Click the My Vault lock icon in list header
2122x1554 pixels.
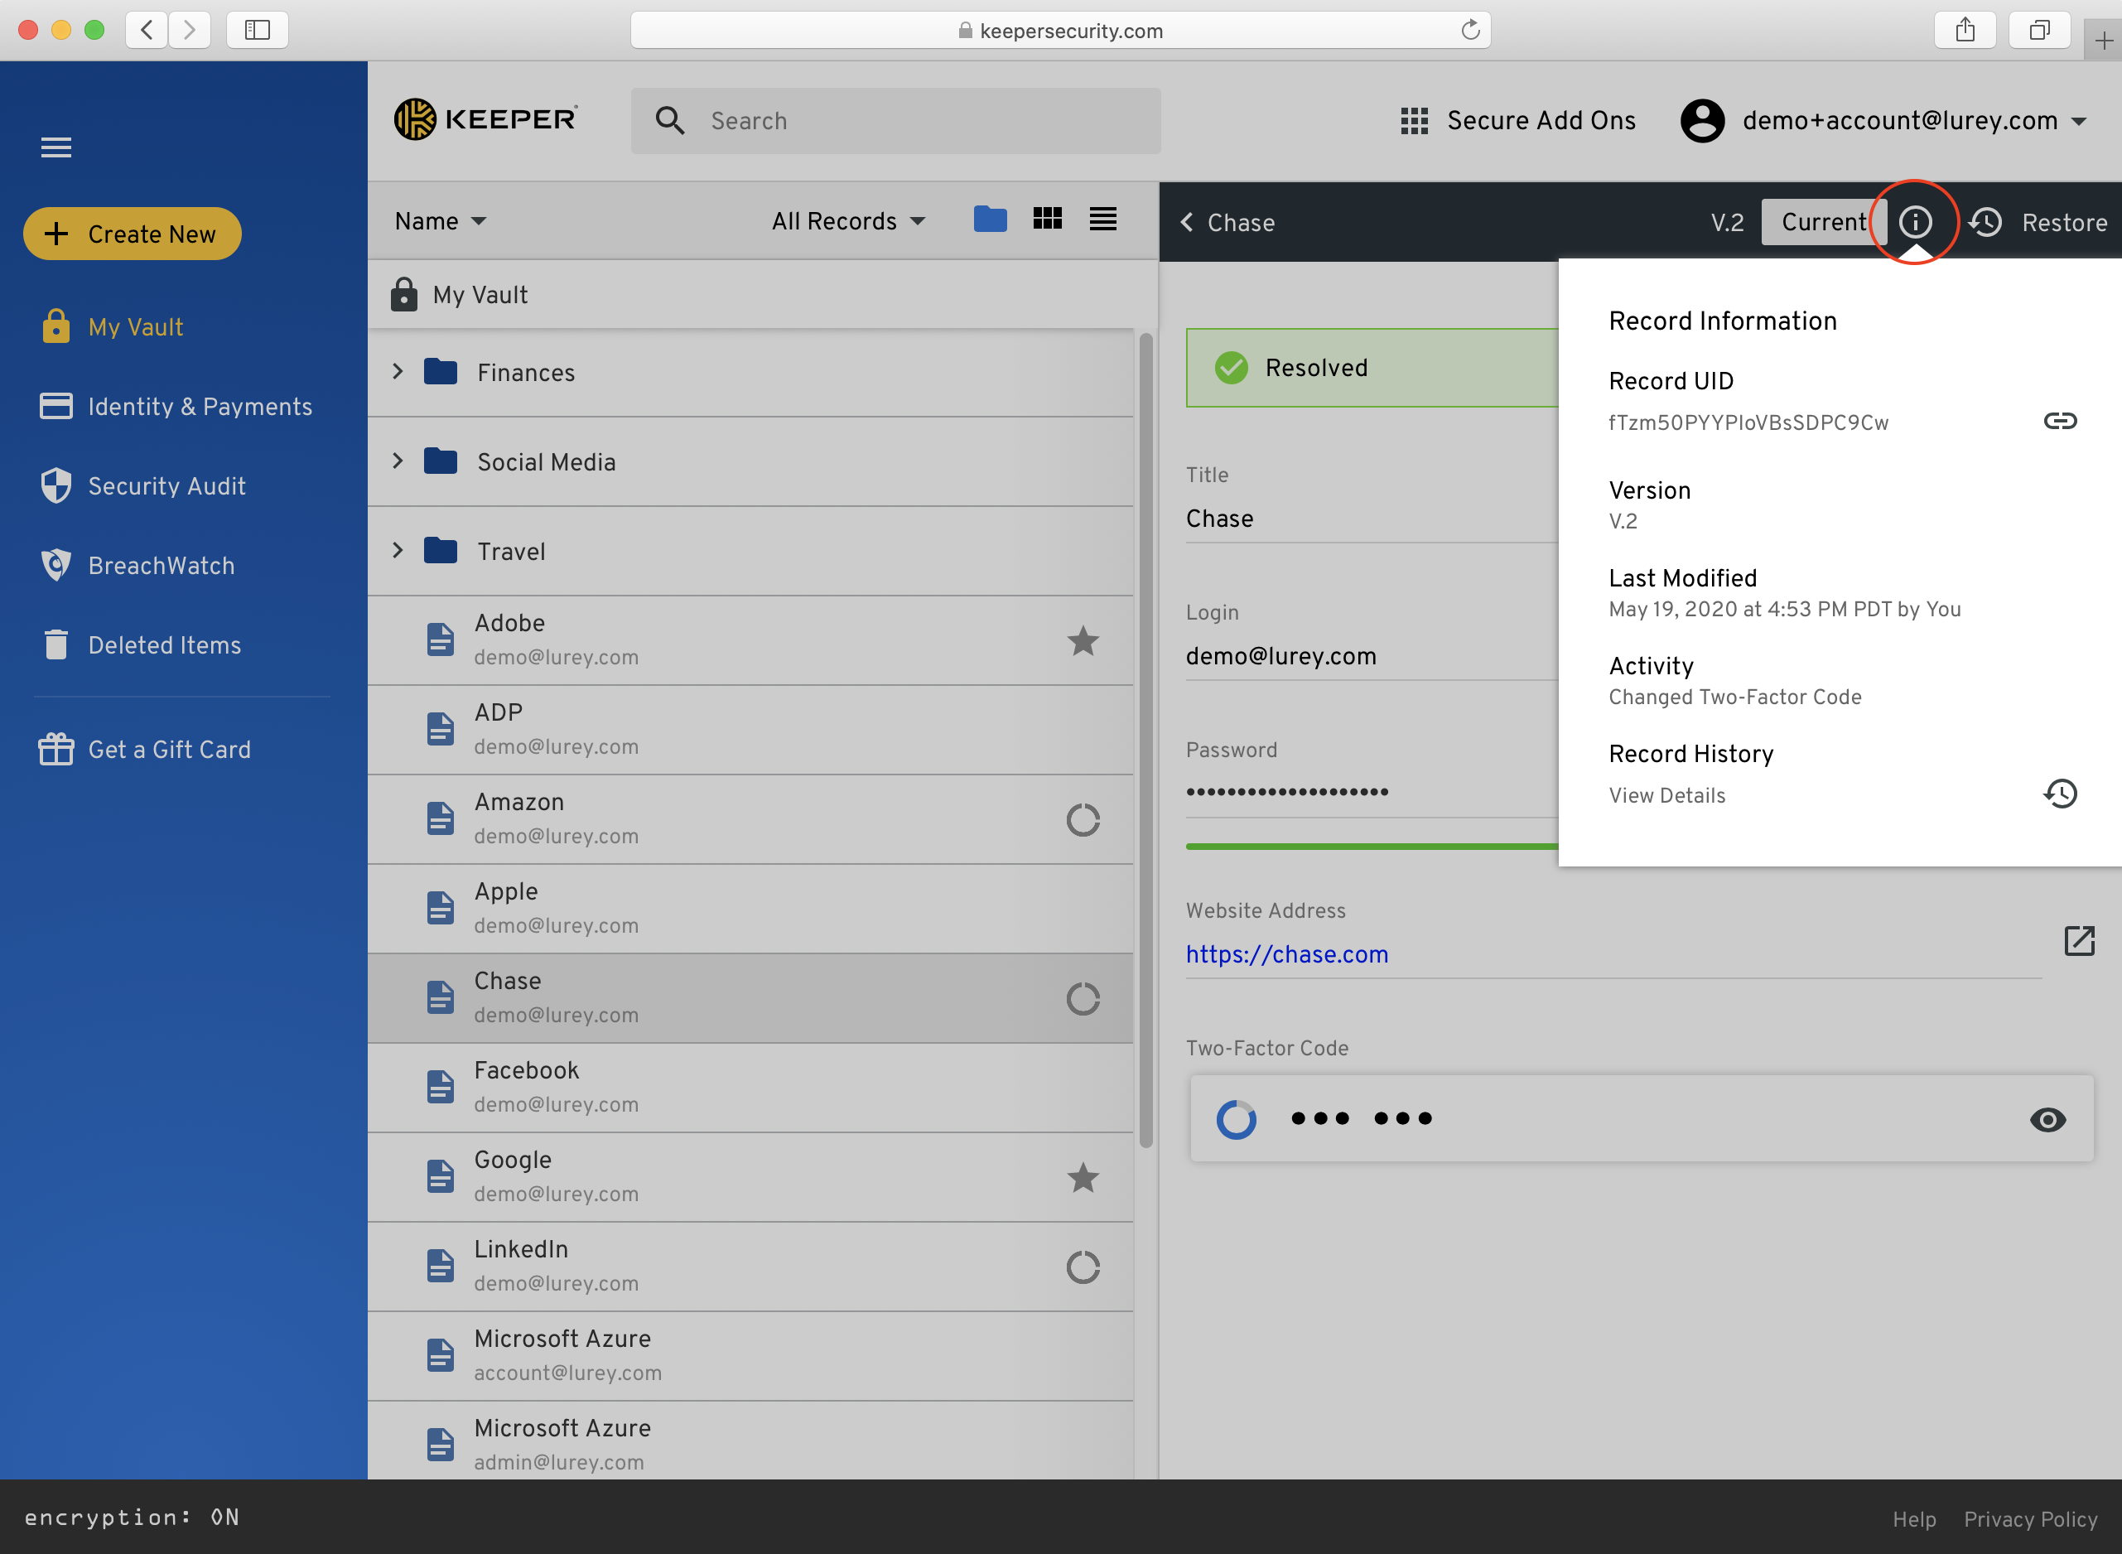[x=403, y=294]
